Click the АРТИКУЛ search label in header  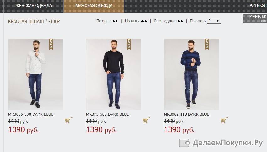tap(258, 5)
